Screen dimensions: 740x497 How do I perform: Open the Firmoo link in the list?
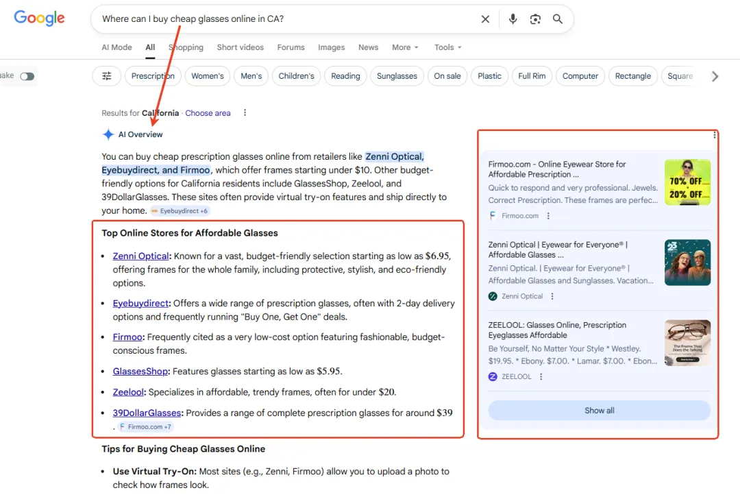pyautogui.click(x=127, y=337)
